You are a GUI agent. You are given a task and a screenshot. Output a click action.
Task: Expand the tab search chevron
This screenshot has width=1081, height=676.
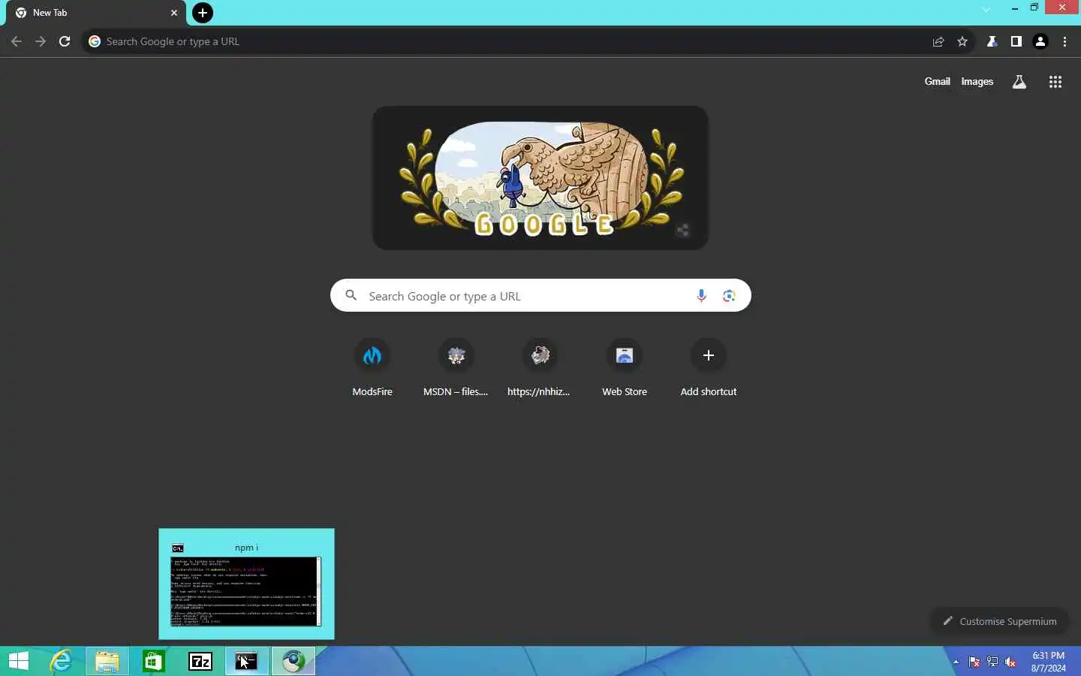[x=986, y=9]
